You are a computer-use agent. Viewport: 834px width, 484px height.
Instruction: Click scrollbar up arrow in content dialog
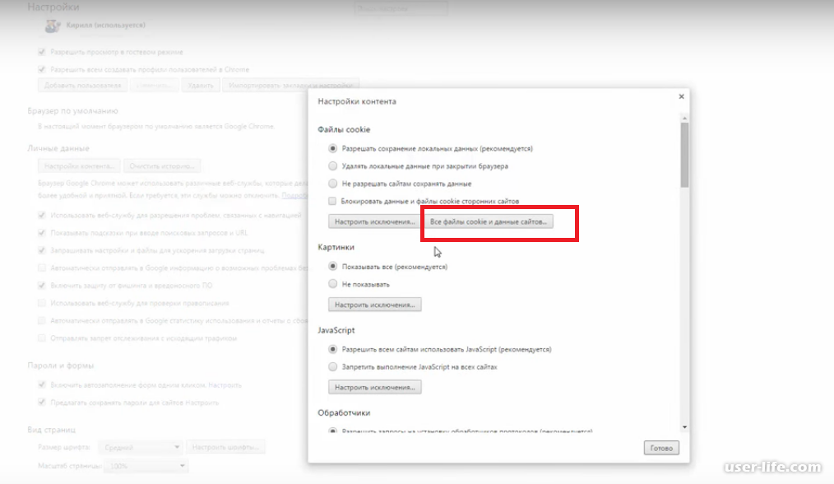[684, 119]
